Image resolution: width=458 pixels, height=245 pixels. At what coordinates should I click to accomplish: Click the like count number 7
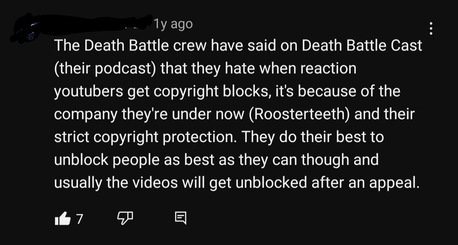80,219
